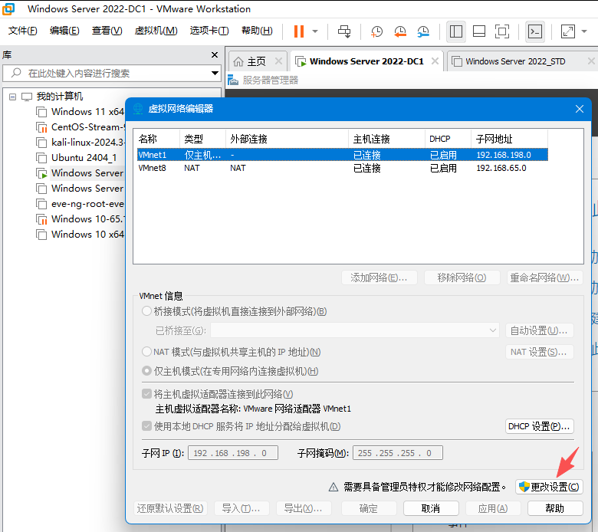Open the stretch display dropdown arrow

pos(584,31)
